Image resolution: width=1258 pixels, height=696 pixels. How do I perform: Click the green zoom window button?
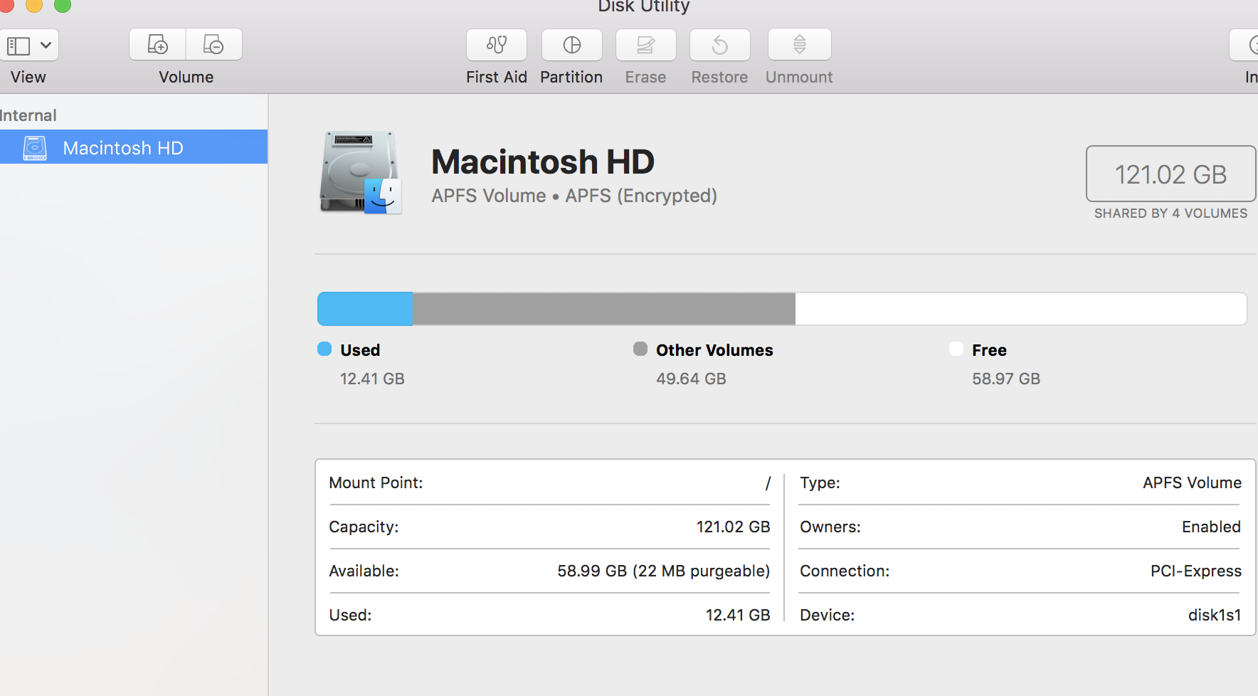click(x=63, y=5)
